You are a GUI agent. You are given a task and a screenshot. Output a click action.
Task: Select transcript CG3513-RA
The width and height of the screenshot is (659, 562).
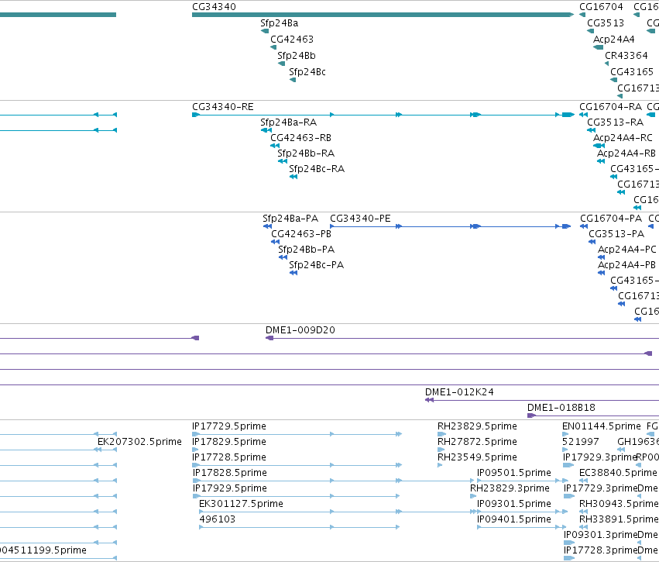point(592,130)
